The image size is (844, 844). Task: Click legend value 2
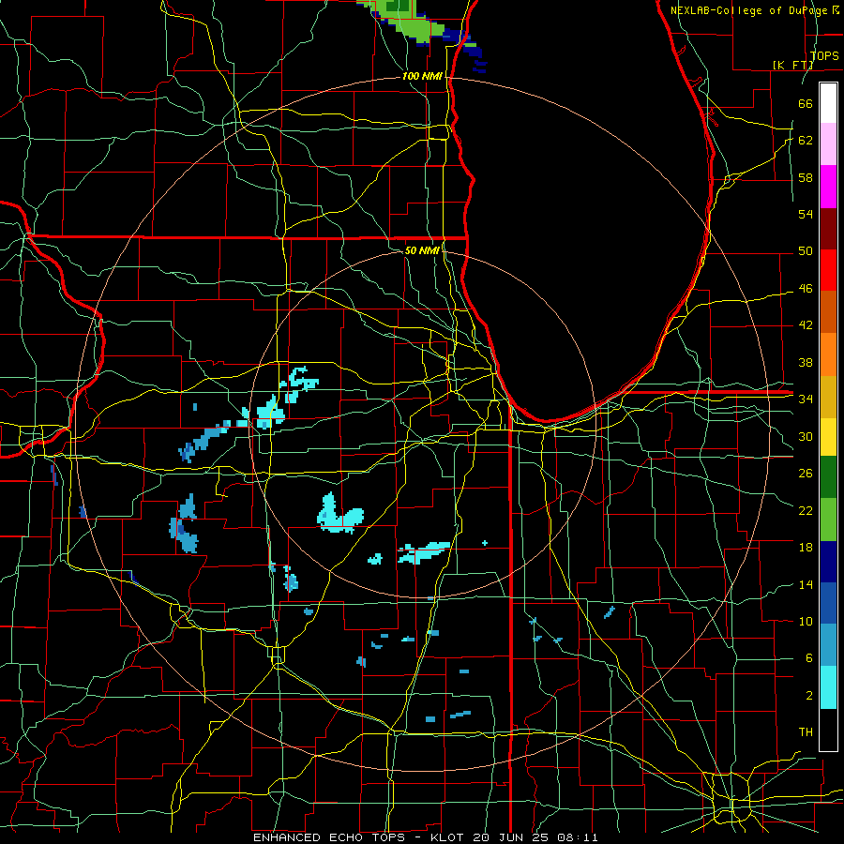[x=808, y=696]
